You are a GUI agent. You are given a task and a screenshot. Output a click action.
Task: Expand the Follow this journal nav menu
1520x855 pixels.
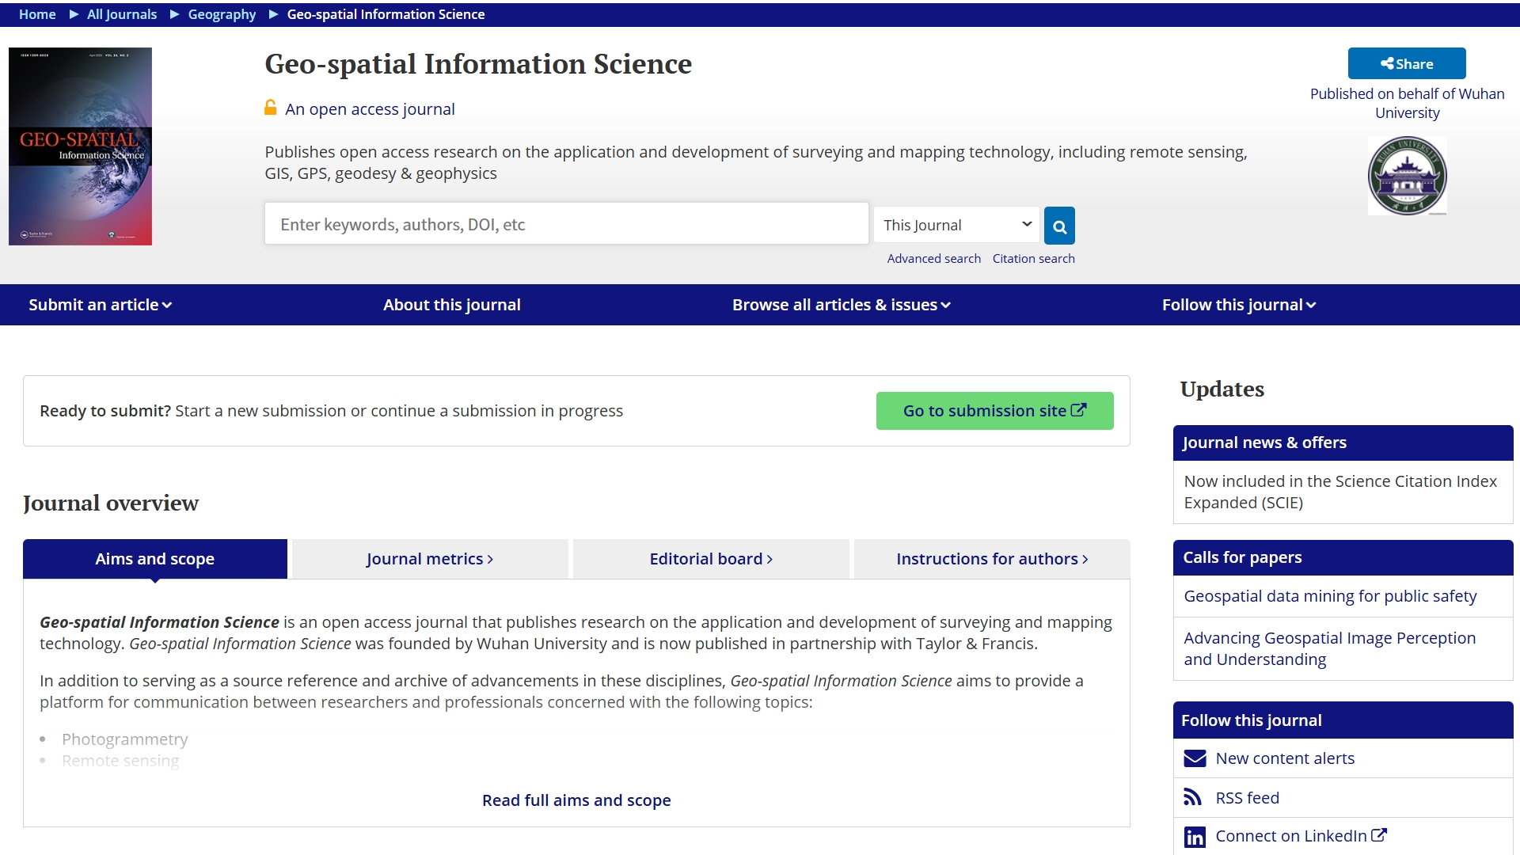1238,305
